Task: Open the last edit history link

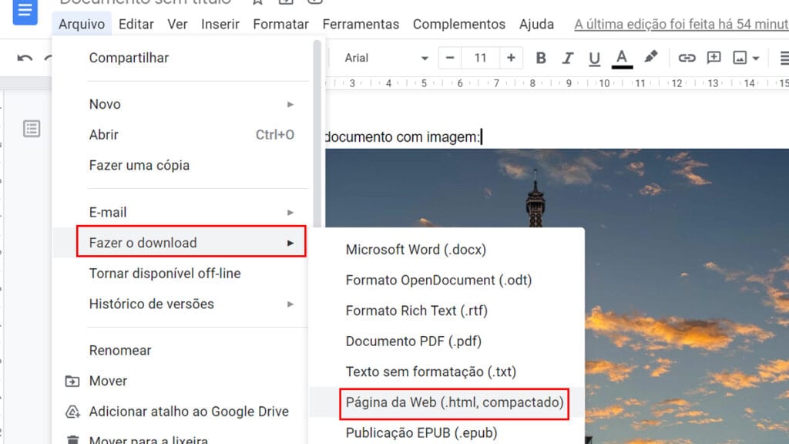Action: tap(681, 24)
